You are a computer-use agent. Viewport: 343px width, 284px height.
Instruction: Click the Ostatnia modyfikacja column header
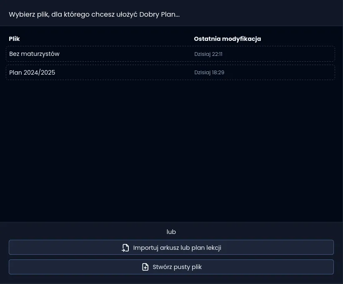(227, 39)
